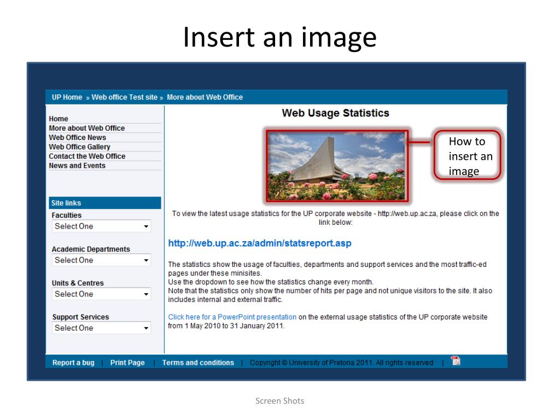Open the statsreport.asp link
Screen dimensions: 560x420
260,243
